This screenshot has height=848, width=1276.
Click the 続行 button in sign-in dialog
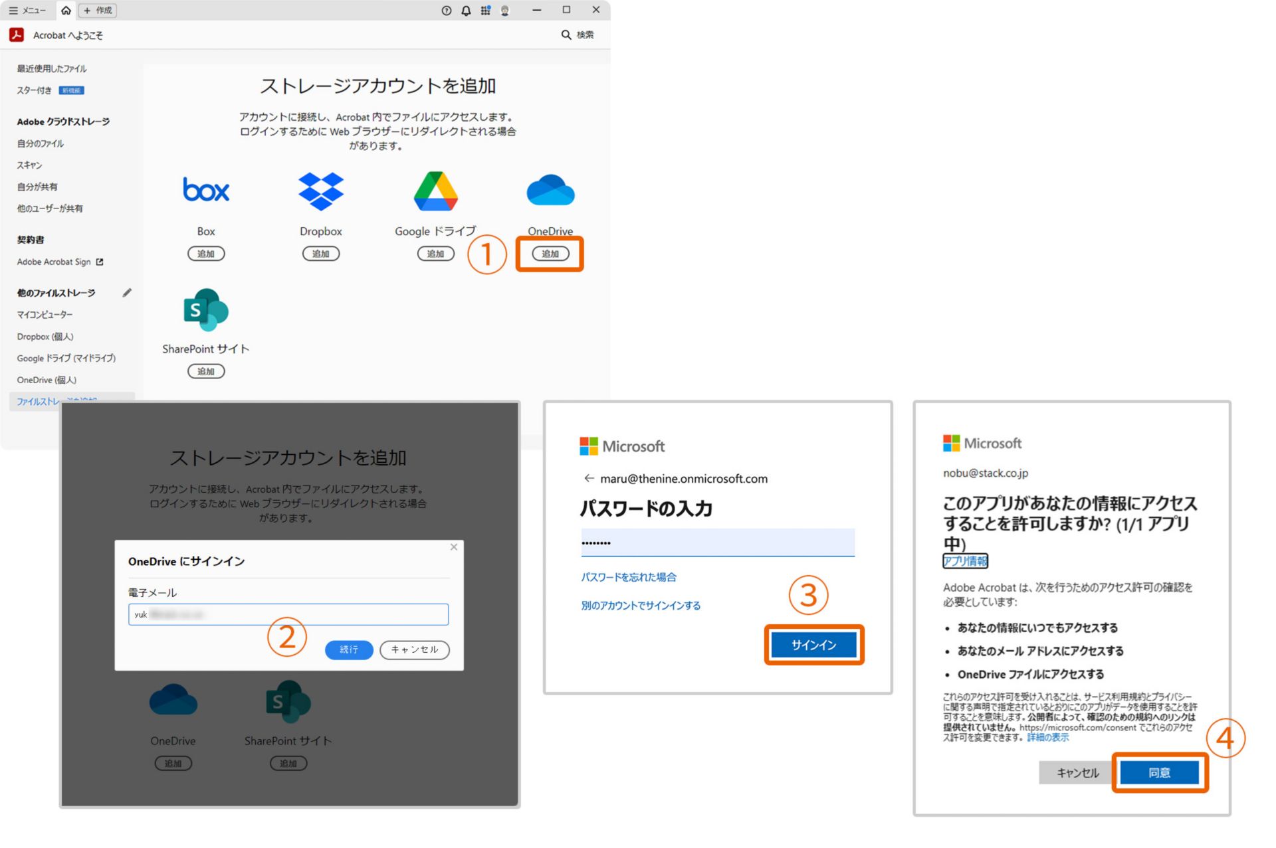(x=349, y=649)
